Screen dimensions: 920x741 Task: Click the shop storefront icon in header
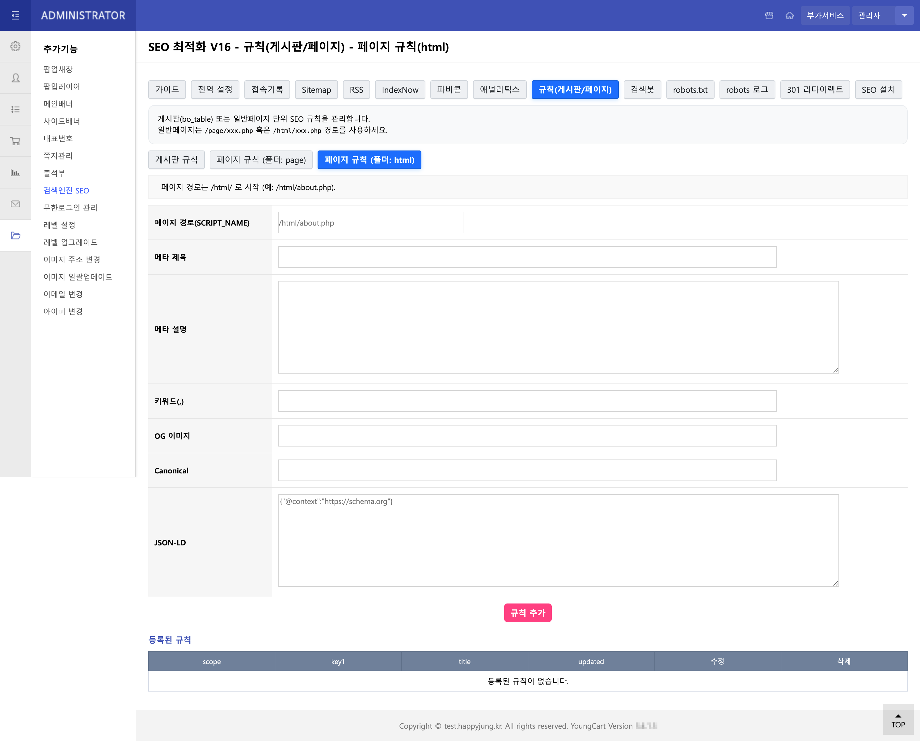pos(769,16)
